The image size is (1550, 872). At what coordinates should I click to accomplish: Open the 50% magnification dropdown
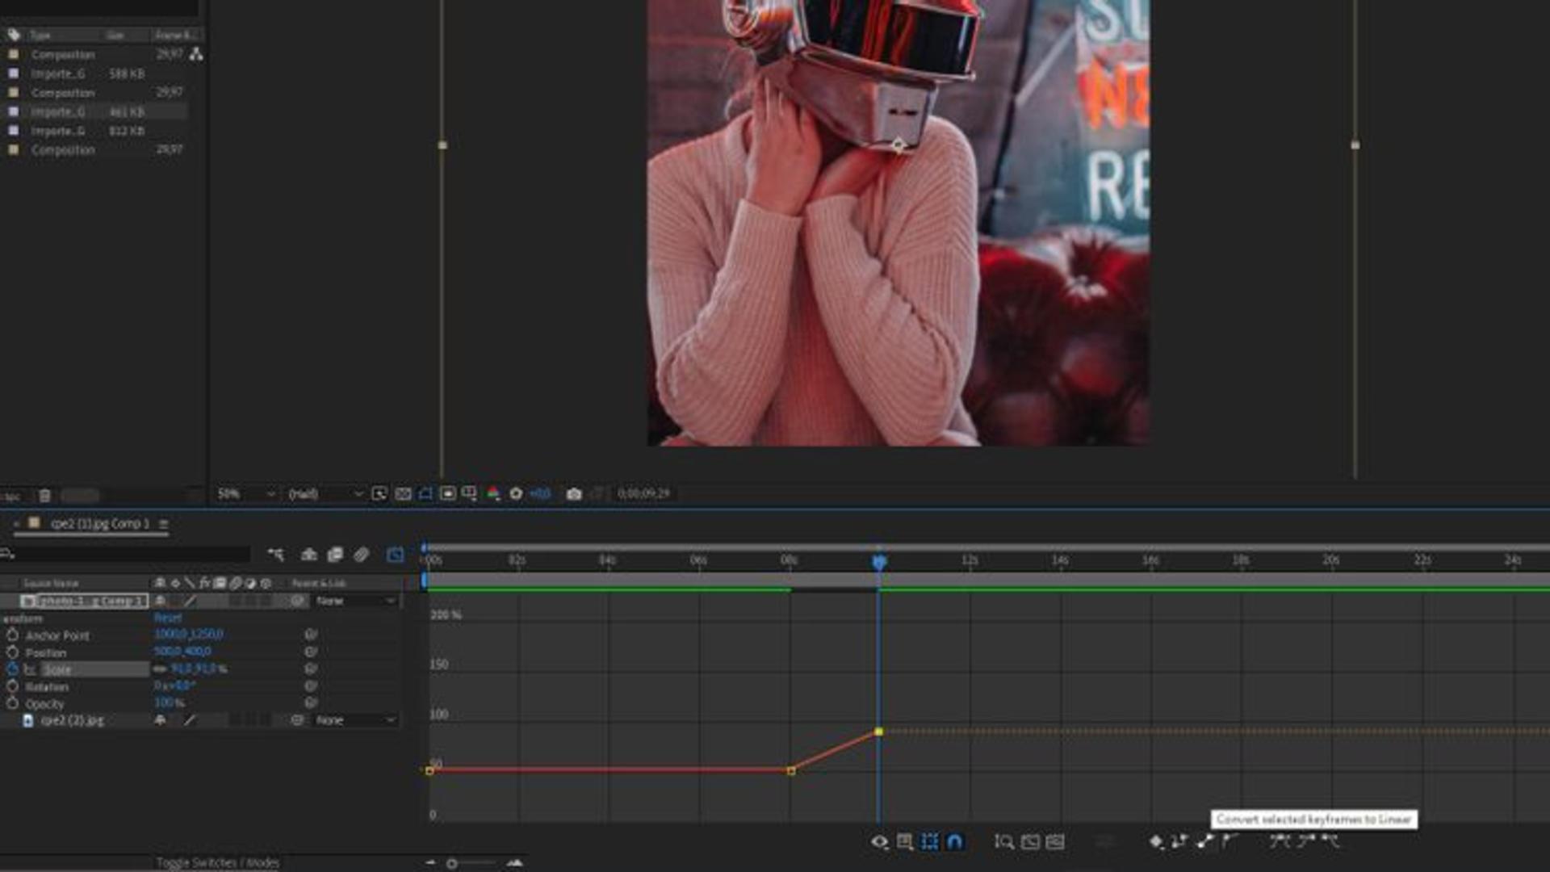(246, 493)
